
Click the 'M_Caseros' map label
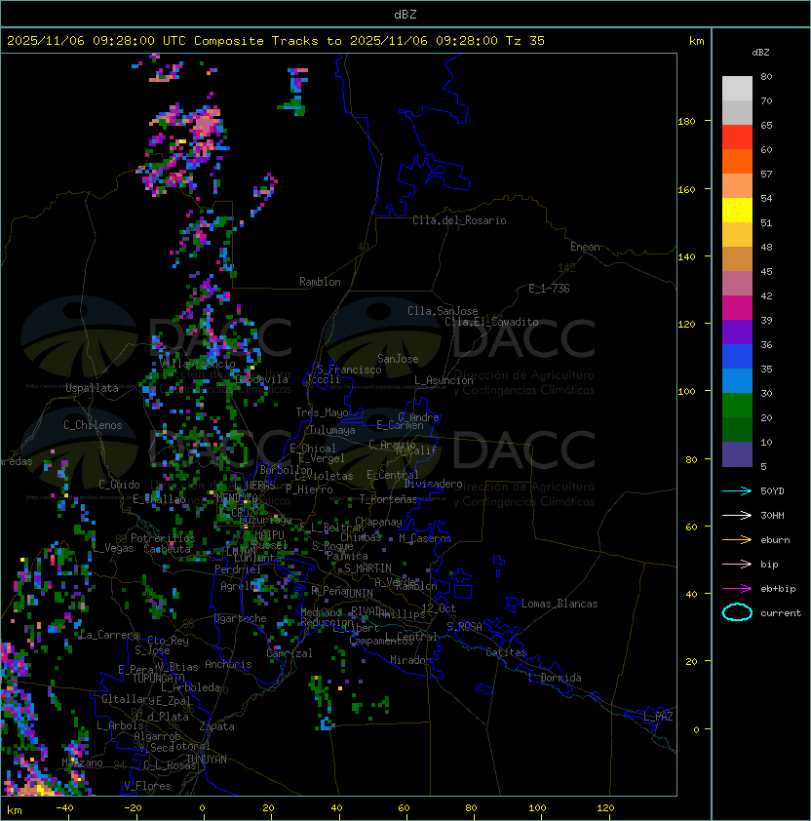coord(425,537)
